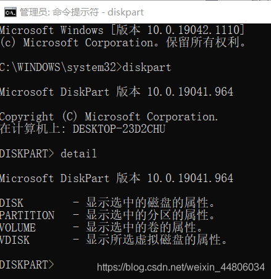Image resolution: width=271 pixels, height=279 pixels.
Task: Open the command prompt system menu icon
Action: coord(10,12)
